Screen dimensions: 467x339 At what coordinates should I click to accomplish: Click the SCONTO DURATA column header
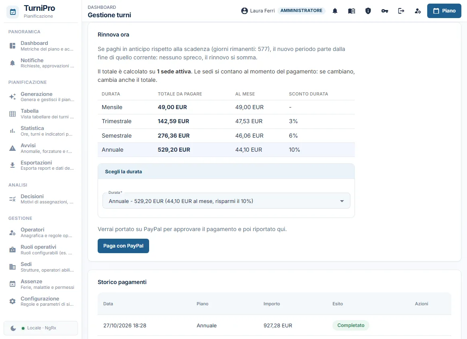[308, 94]
